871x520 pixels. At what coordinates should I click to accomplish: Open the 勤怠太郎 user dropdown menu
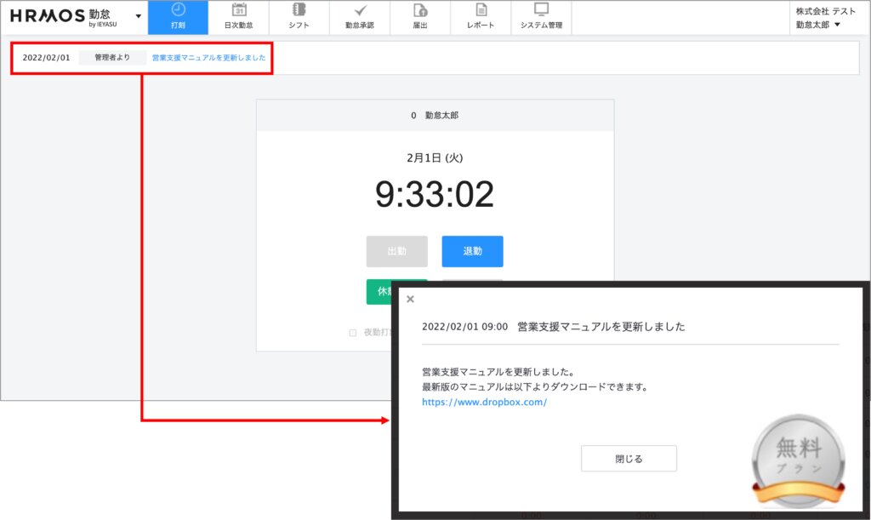818,25
